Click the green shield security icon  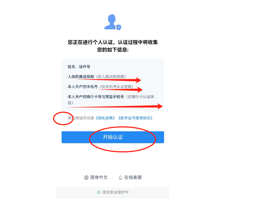pos(99,192)
